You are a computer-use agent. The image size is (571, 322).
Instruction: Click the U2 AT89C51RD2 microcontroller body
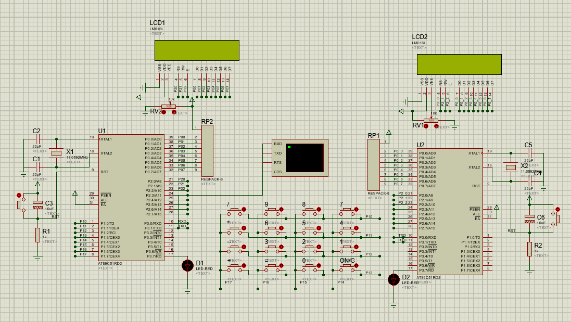coord(450,212)
